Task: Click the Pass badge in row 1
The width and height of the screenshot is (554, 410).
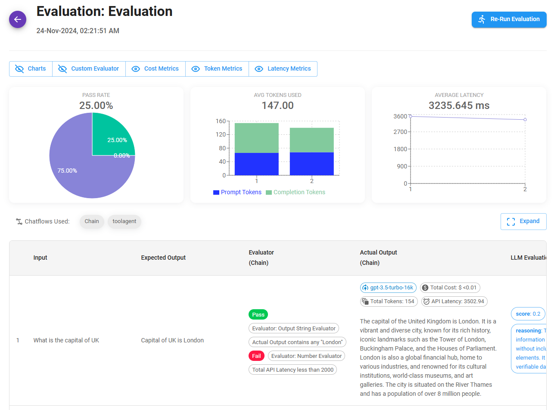Action: (x=258, y=314)
